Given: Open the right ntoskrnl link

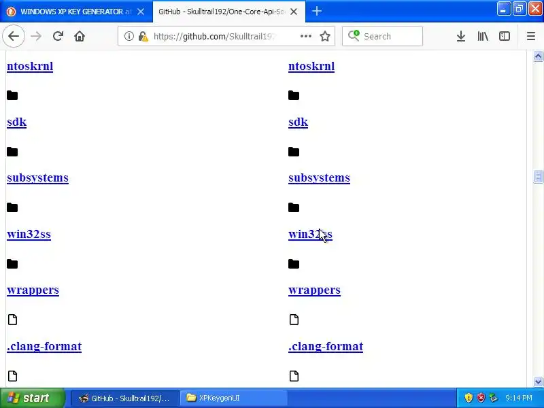Looking at the screenshot, I should 311,66.
